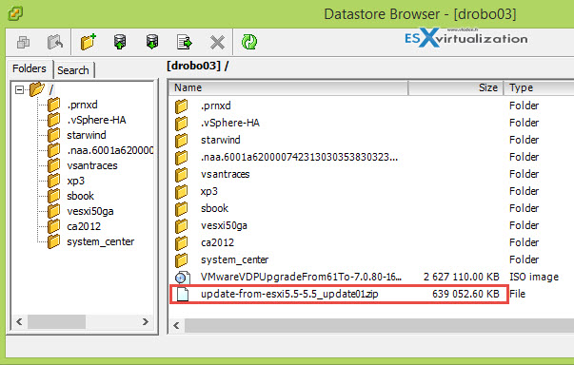Select ca2012 in the folder tree
This screenshot has width=574, height=365.
(x=84, y=226)
